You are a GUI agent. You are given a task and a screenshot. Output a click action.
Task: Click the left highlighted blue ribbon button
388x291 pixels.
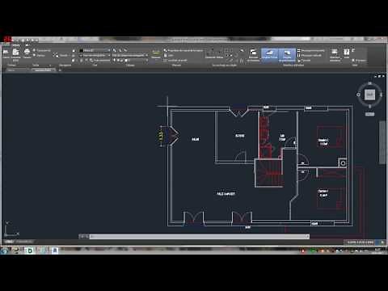tap(269, 55)
